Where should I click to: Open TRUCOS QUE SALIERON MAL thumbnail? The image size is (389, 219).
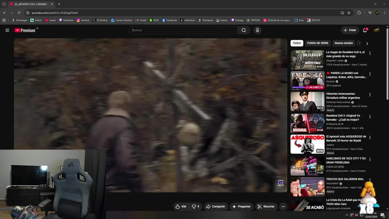point(307,187)
